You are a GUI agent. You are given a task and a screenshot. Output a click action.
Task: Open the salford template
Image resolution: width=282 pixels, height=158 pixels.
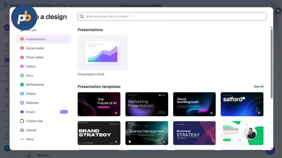[x=242, y=104]
